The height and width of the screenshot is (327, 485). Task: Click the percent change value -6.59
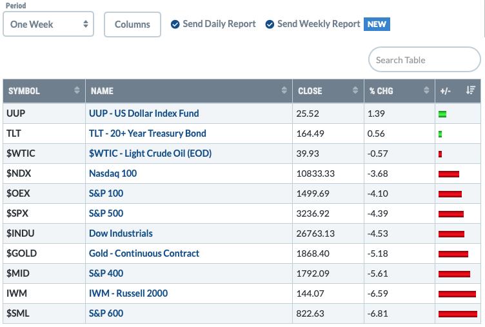(378, 293)
